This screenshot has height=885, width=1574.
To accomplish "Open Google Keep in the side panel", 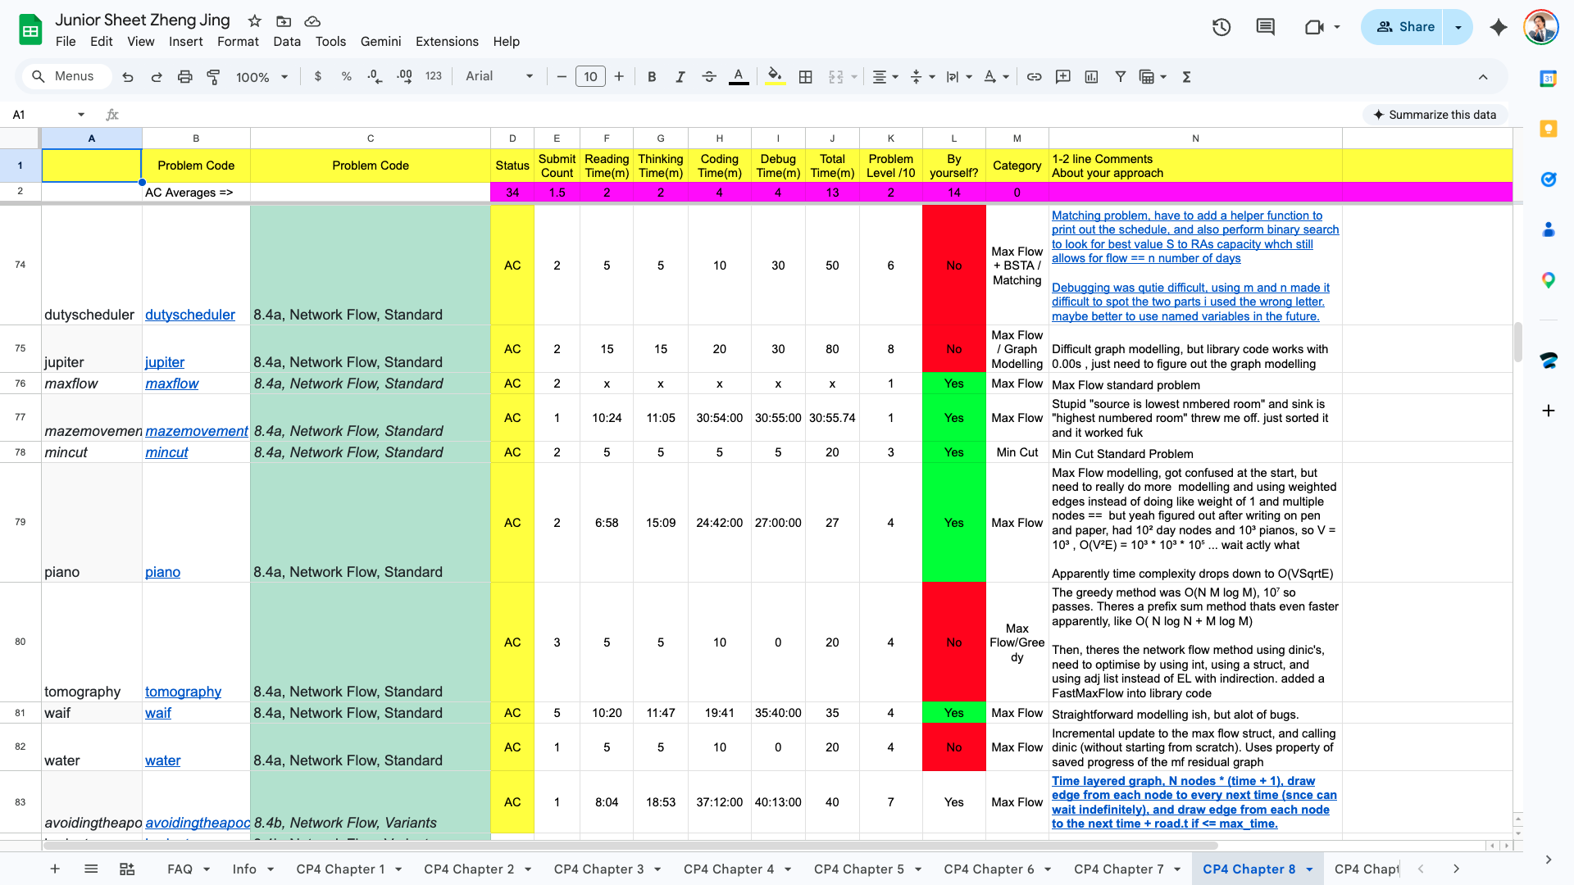I will (1549, 129).
